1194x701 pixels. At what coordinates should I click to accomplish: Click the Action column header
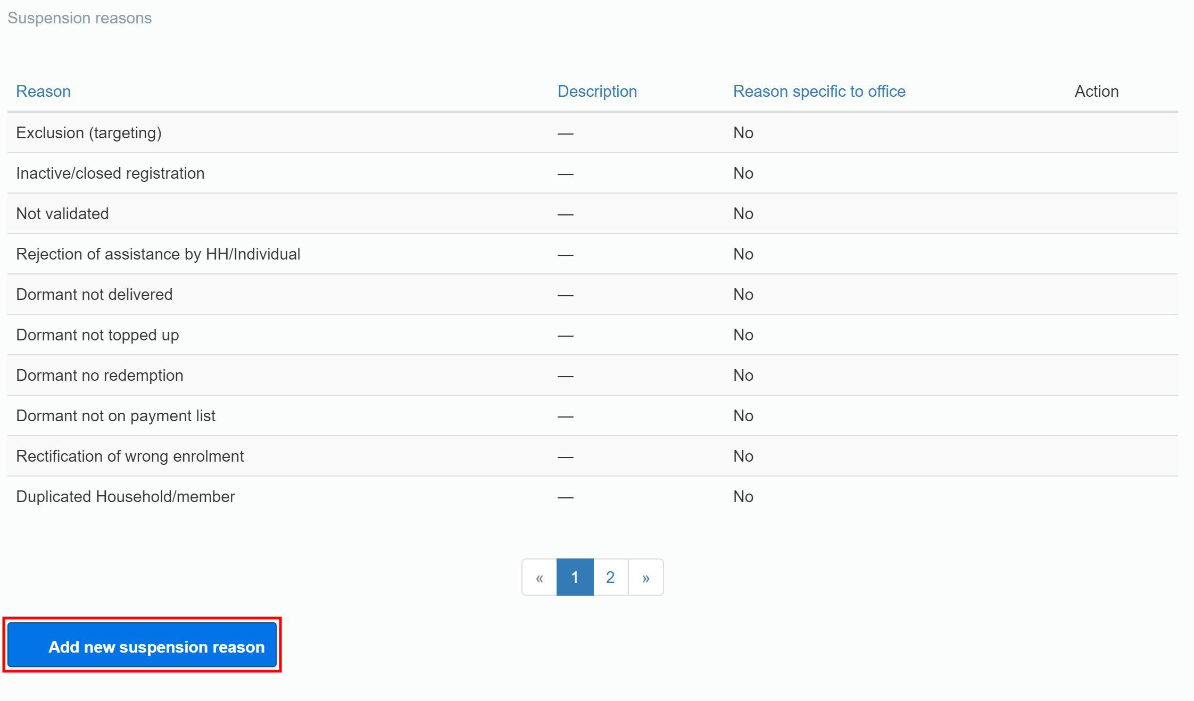coord(1096,91)
